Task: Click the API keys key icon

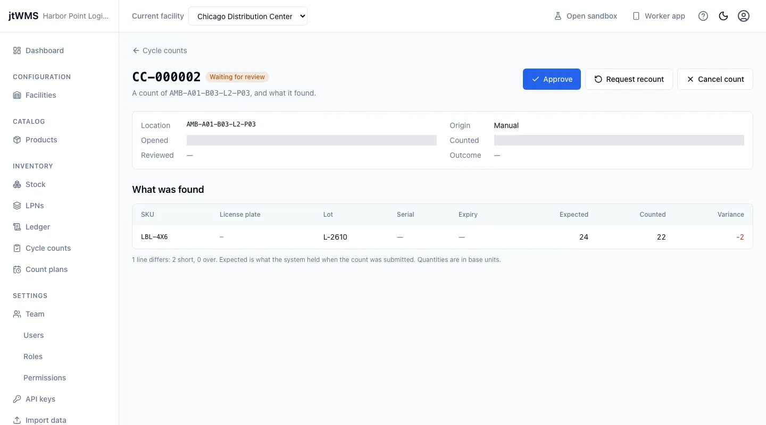Action: tap(17, 399)
